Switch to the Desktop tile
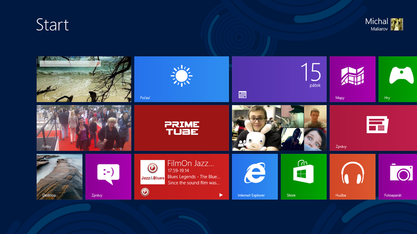Image resolution: width=417 pixels, height=234 pixels. (x=59, y=177)
